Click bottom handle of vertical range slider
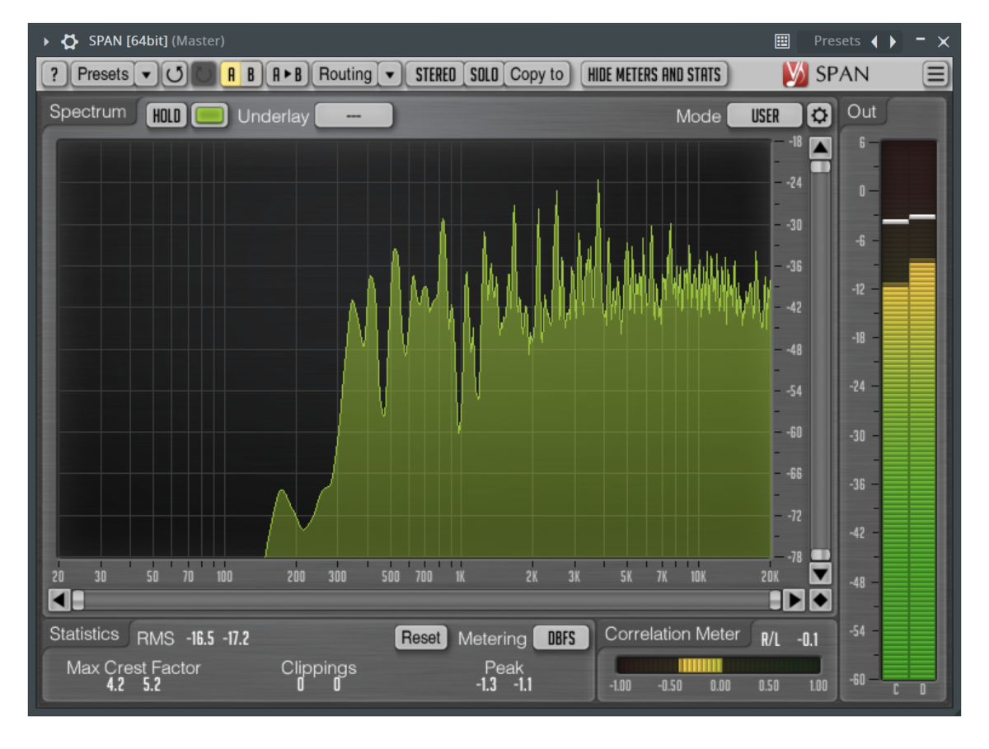 [821, 555]
